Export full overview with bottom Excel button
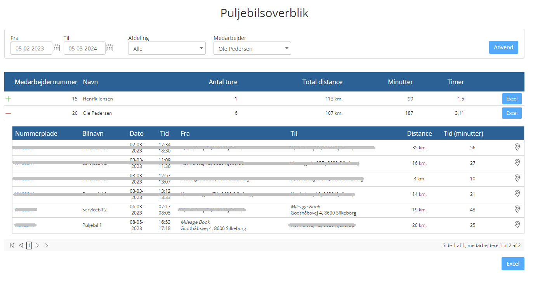Image resolution: width=533 pixels, height=294 pixels. tap(513, 264)
